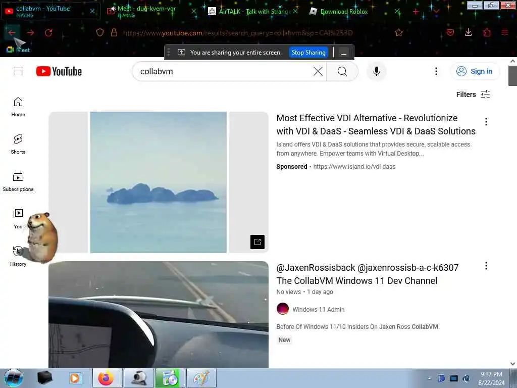Image resolution: width=517 pixels, height=388 pixels.
Task: Go to the YouTube logo home
Action: [x=59, y=71]
